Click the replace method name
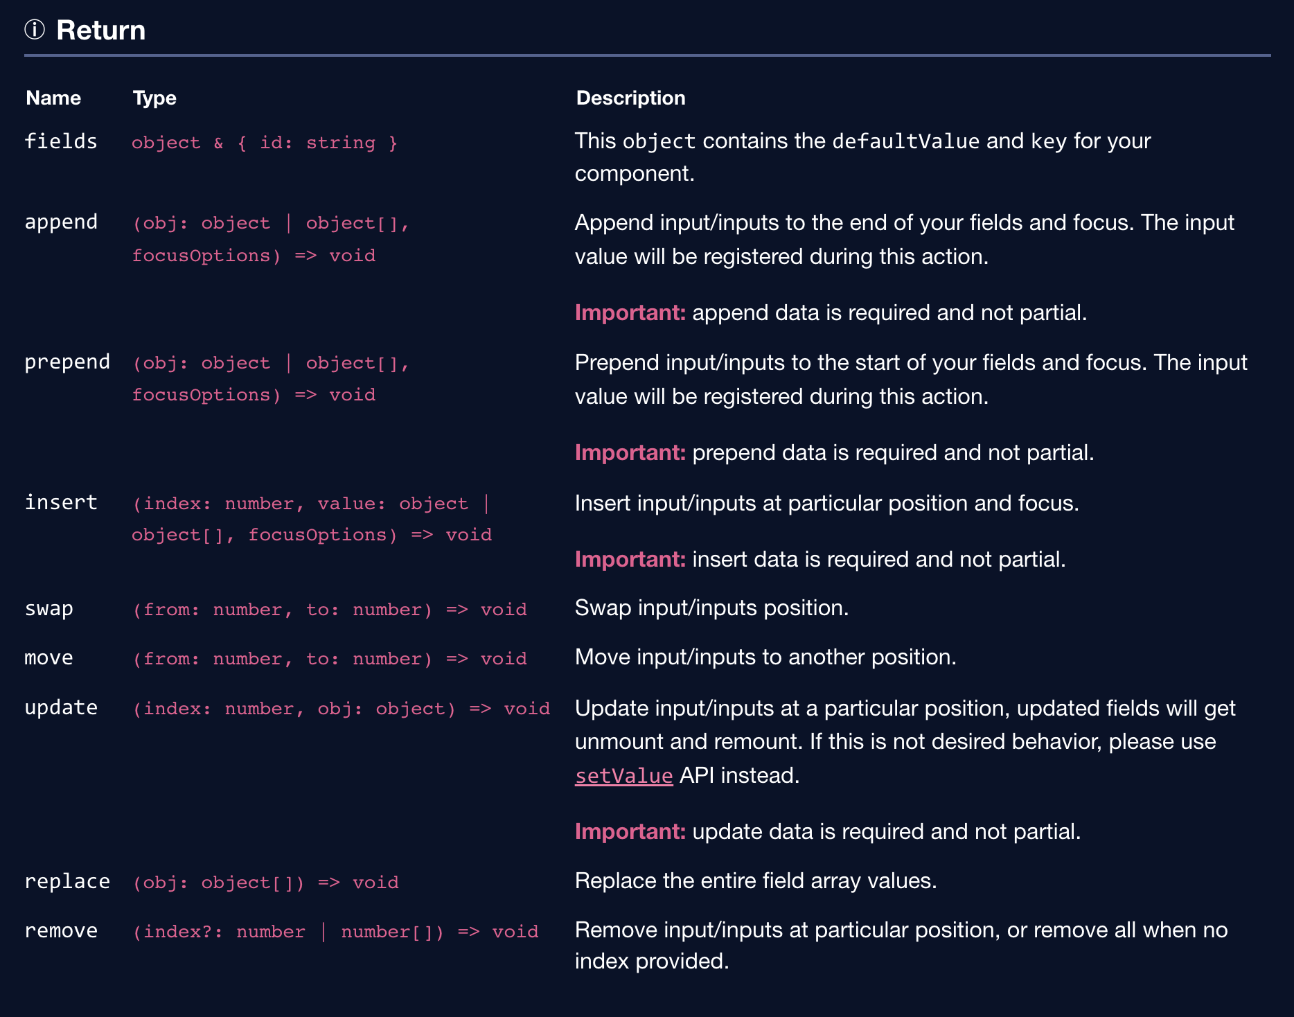 67,881
